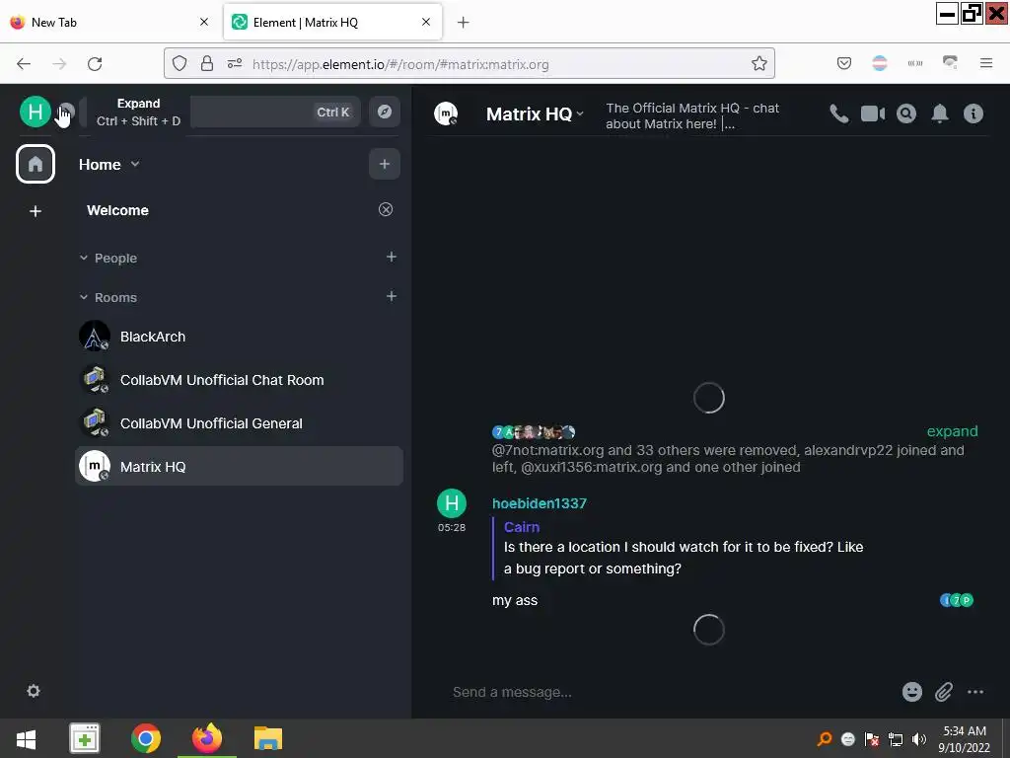Open the room info panel
Image resolution: width=1010 pixels, height=758 pixels.
click(974, 114)
